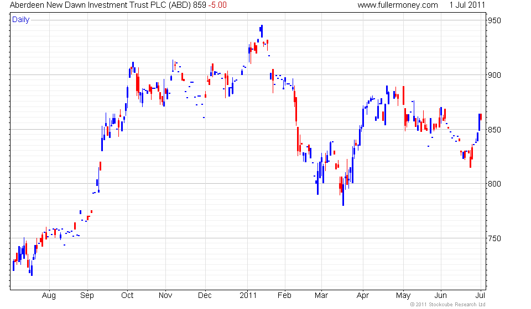This screenshot has height=309, width=531.
Task: Click the 'Sep' month label on axis
Action: tap(87, 296)
